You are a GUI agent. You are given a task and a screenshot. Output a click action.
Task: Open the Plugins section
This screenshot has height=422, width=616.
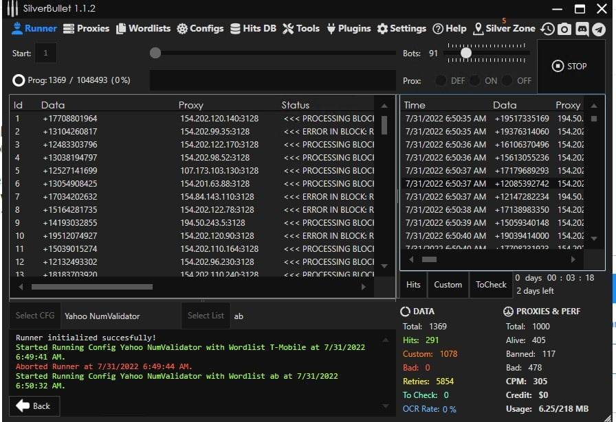coord(349,29)
